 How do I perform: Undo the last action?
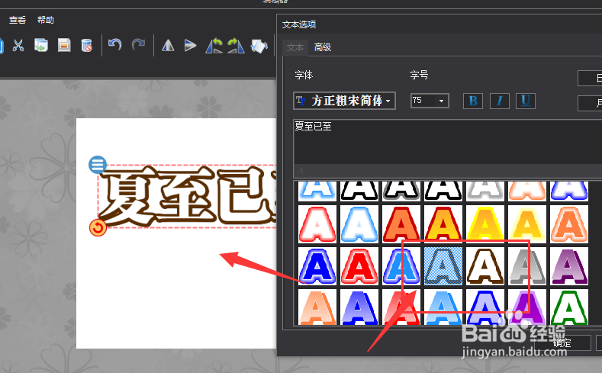[114, 45]
